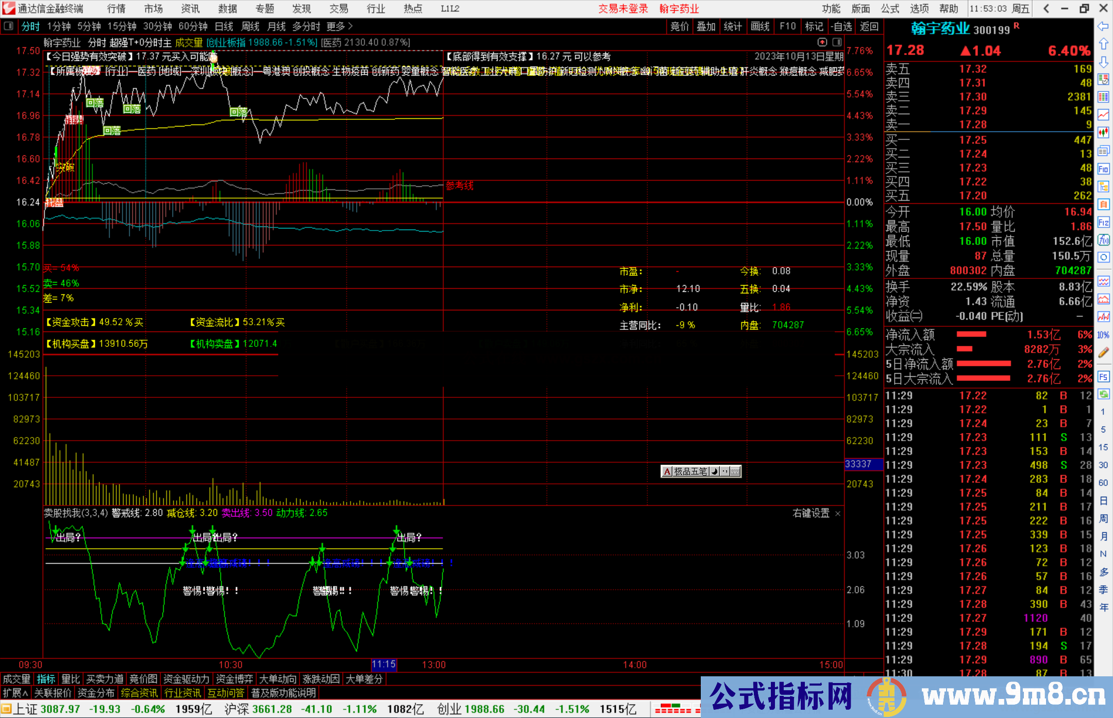
Task: Click the 交易未登录 login link
Action: pyautogui.click(x=623, y=9)
